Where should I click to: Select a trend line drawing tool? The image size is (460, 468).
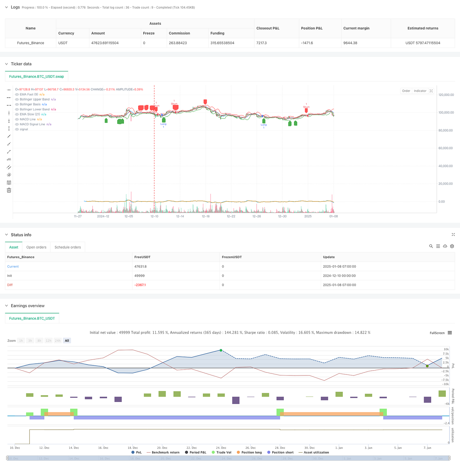coord(9,136)
